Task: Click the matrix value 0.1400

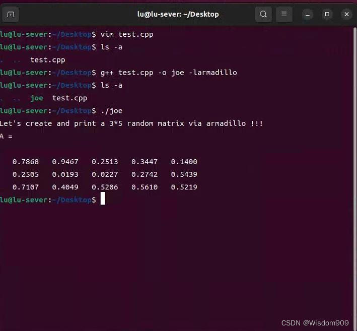Action: 184,162
